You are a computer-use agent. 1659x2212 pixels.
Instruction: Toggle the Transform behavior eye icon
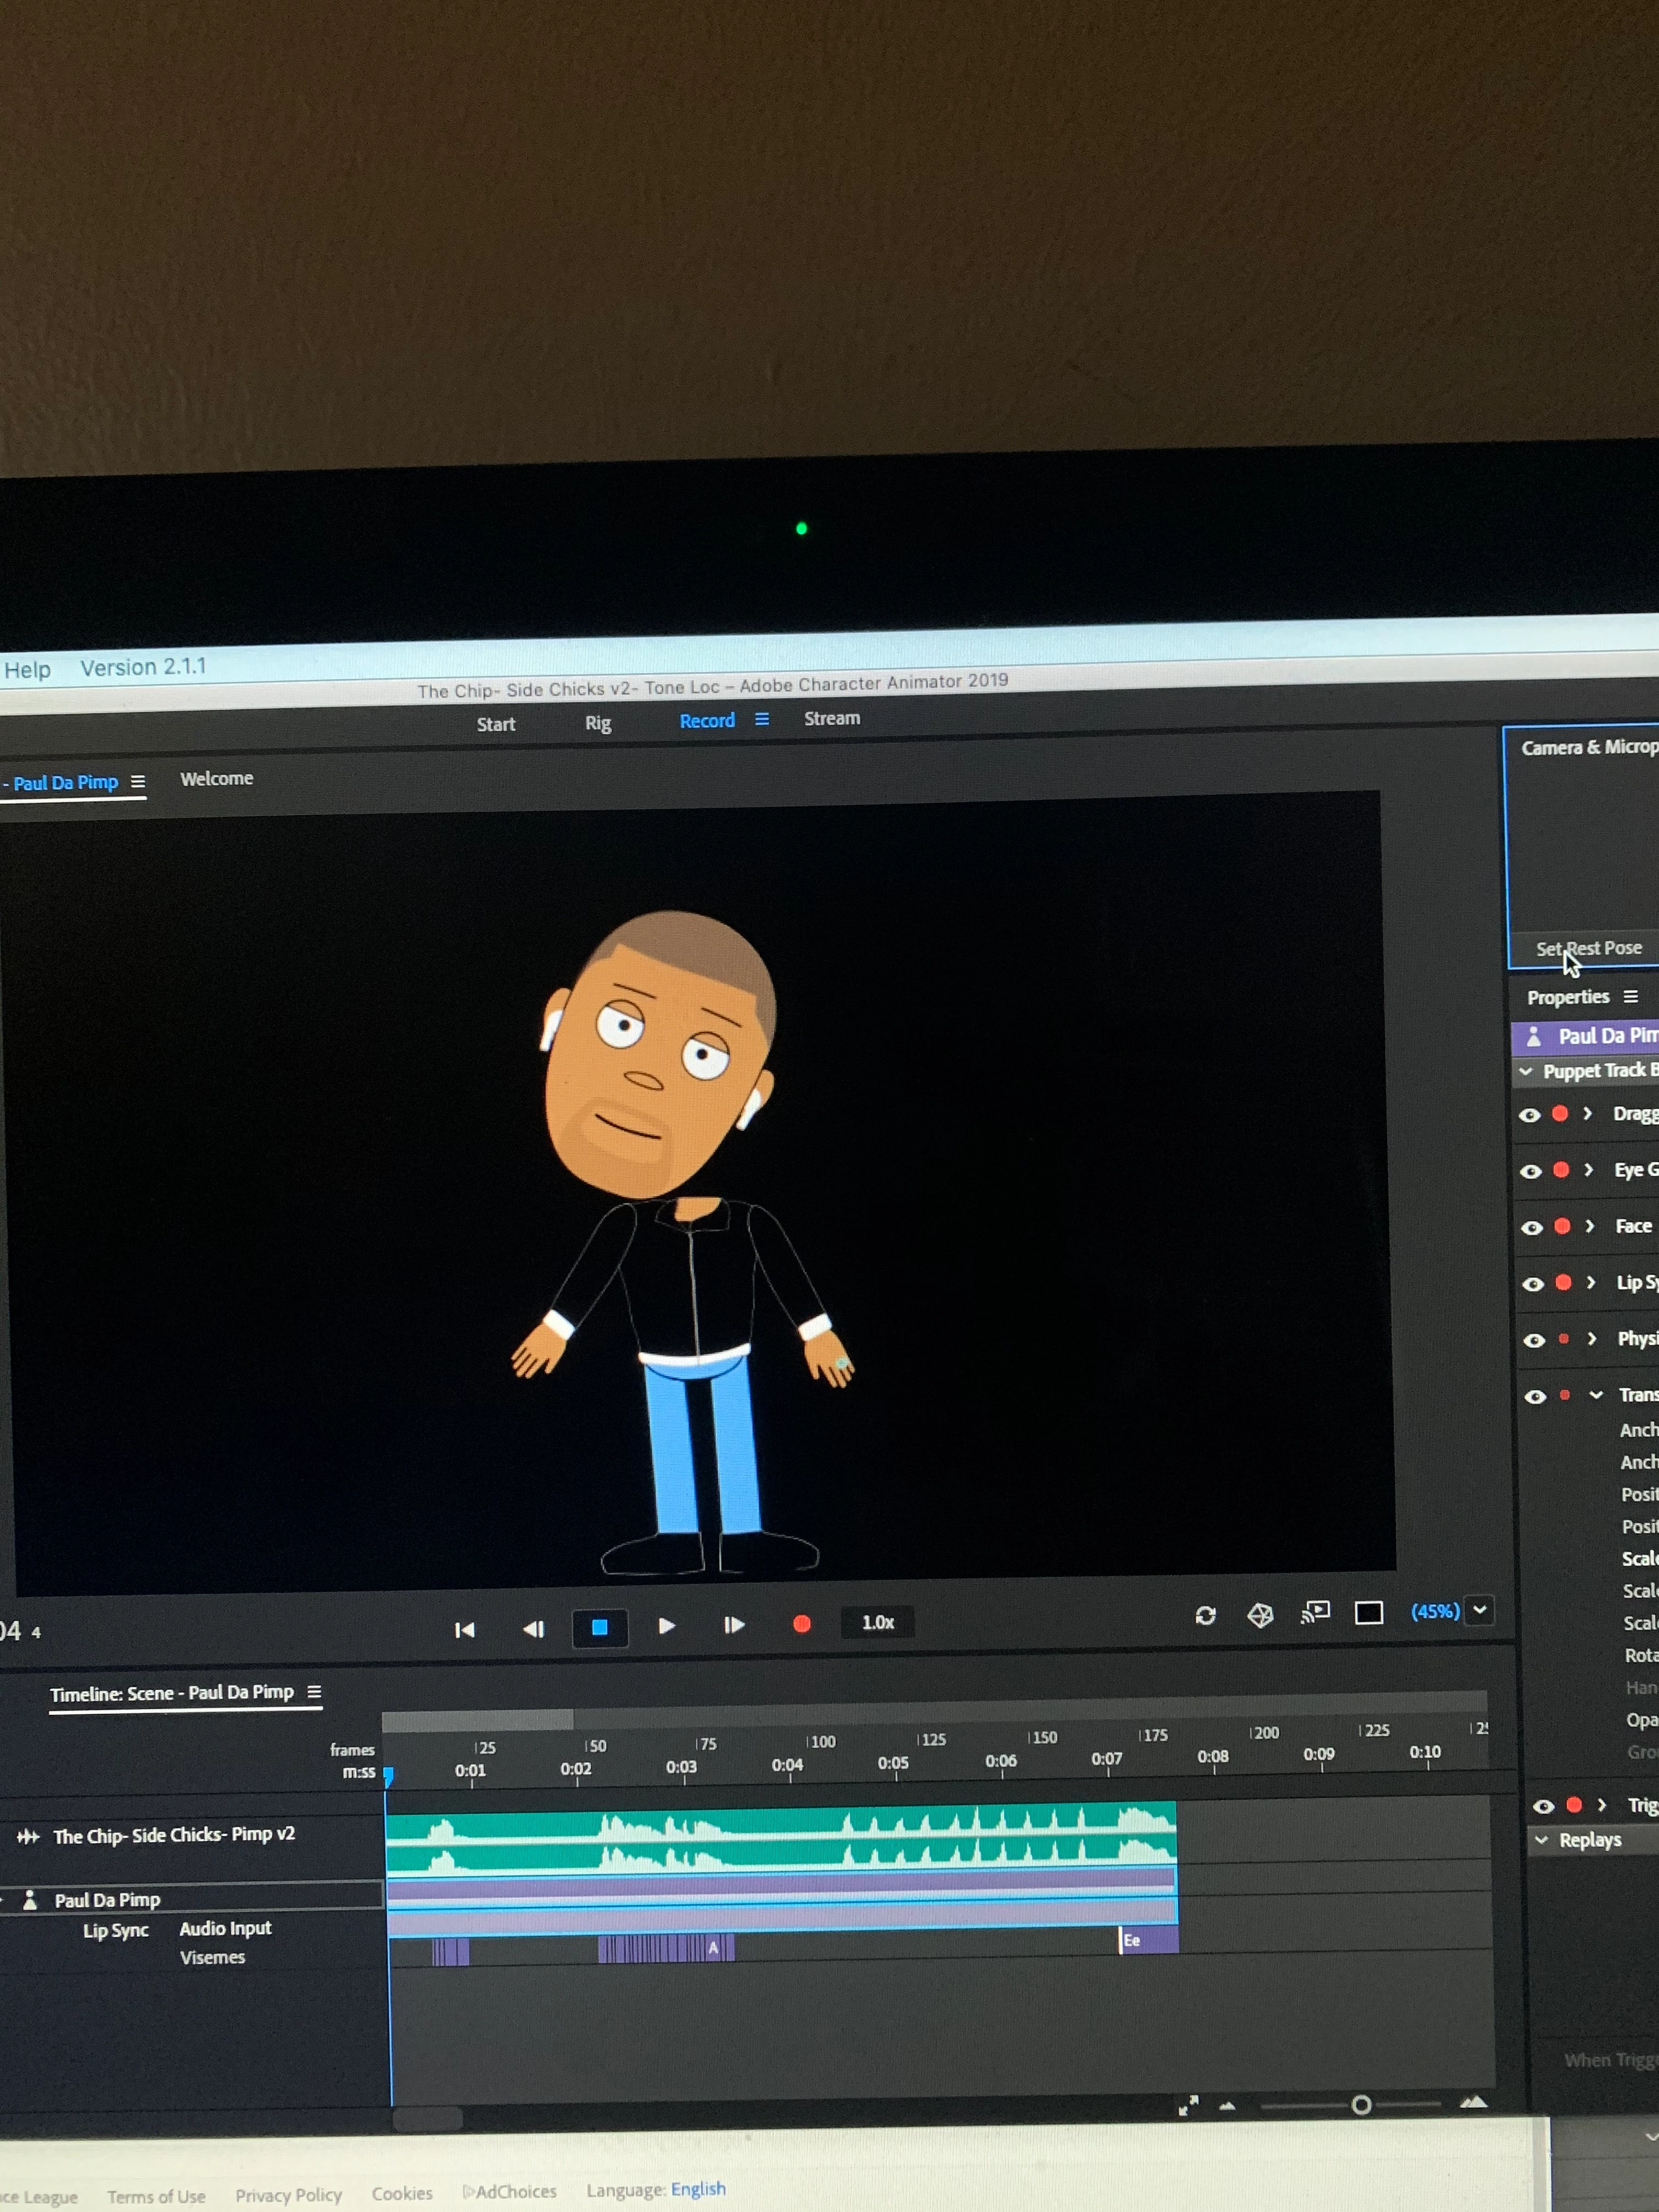[x=1535, y=1396]
